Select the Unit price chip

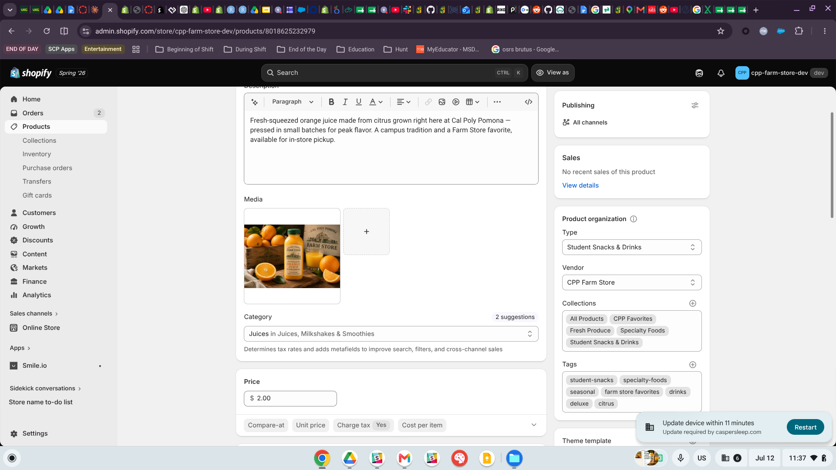(310, 425)
